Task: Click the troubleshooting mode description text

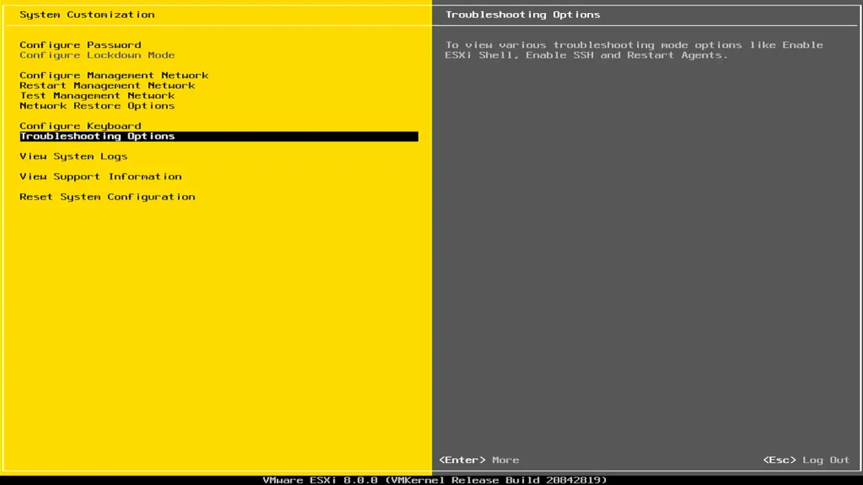Action: 634,50
